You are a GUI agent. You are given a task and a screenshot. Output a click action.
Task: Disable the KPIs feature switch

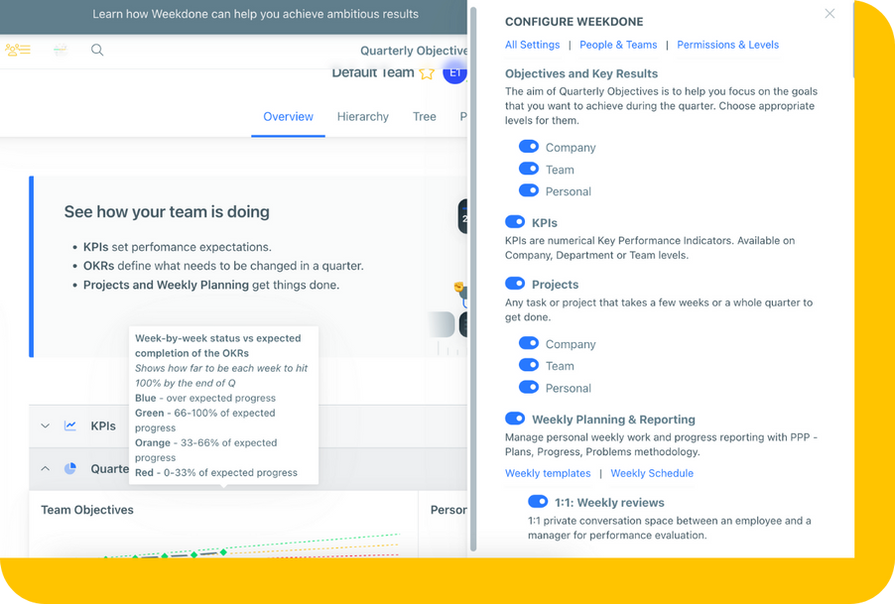(x=515, y=222)
